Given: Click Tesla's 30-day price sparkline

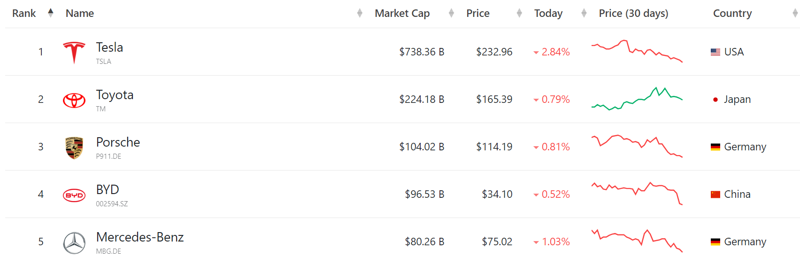Looking at the screenshot, I should pos(637,51).
